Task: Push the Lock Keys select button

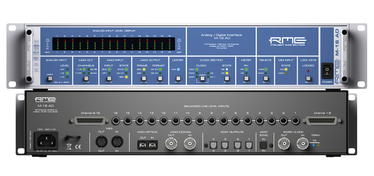Action: tap(308, 78)
